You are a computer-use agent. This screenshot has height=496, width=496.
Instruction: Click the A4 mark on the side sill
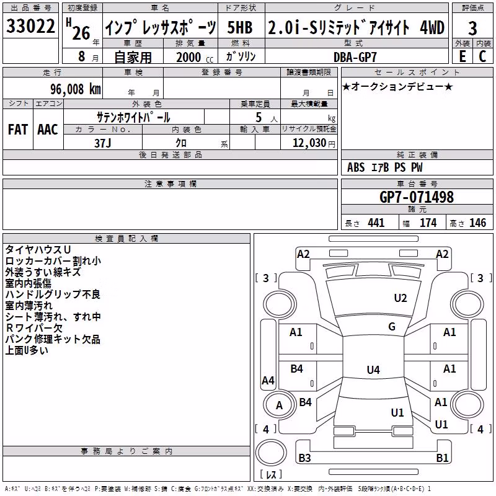coord(268,380)
